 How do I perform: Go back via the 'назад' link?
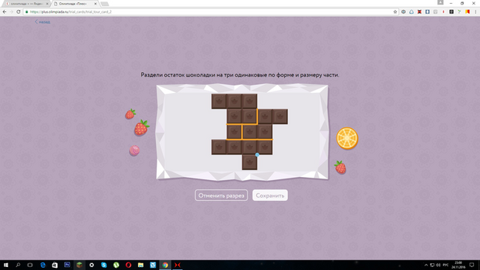43,22
